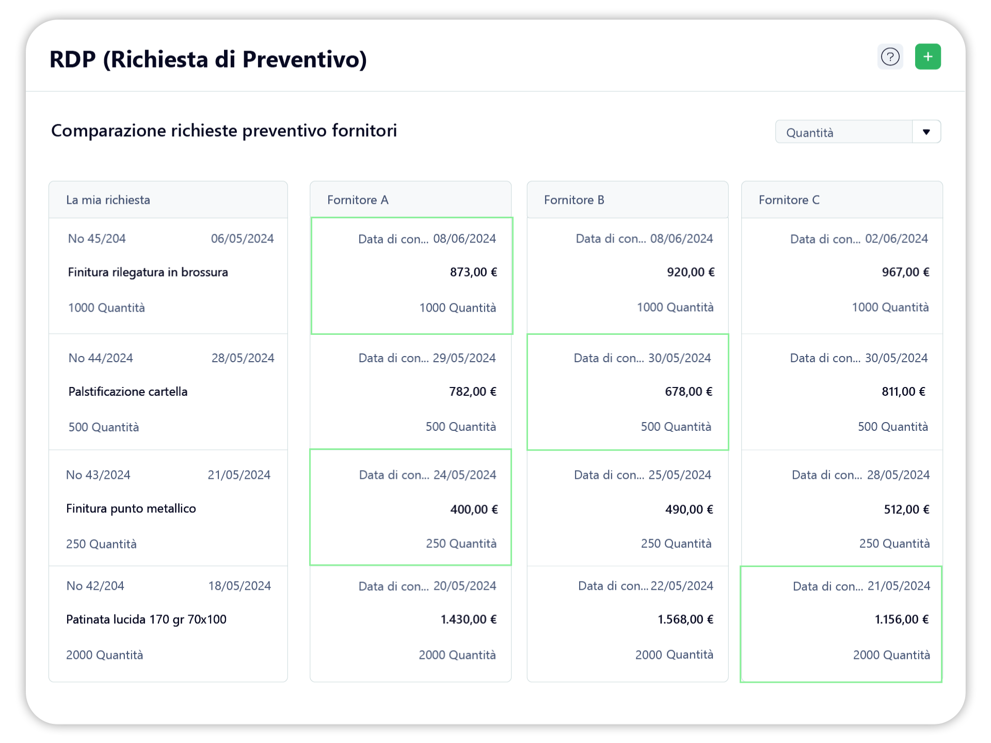This screenshot has width=991, height=743.
Task: Click the help question mark icon
Action: (x=890, y=57)
